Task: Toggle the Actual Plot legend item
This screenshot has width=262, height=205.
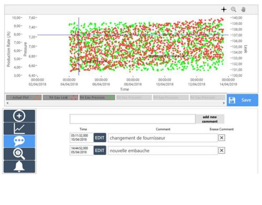Action: coord(24,97)
